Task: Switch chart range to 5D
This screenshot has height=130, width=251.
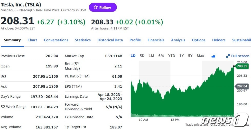Action: [142, 56]
